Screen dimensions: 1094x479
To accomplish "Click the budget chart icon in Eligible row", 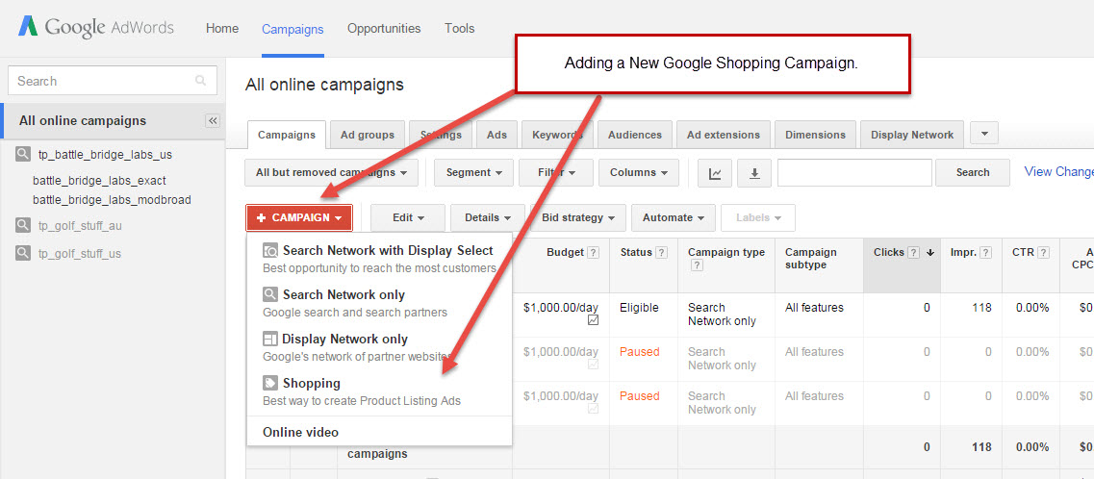I will 593,320.
